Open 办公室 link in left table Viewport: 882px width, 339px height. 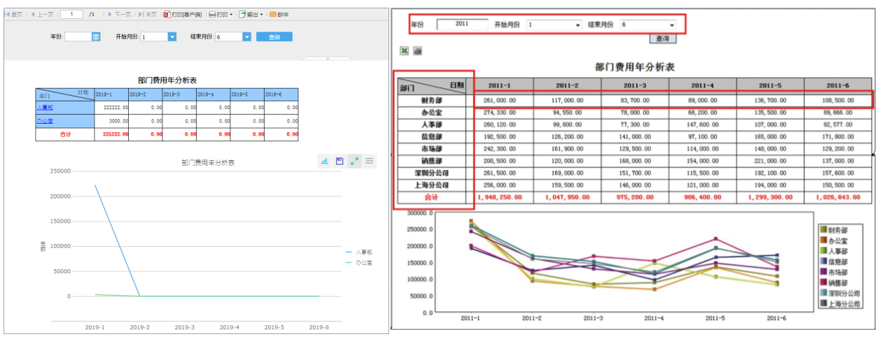coord(45,121)
